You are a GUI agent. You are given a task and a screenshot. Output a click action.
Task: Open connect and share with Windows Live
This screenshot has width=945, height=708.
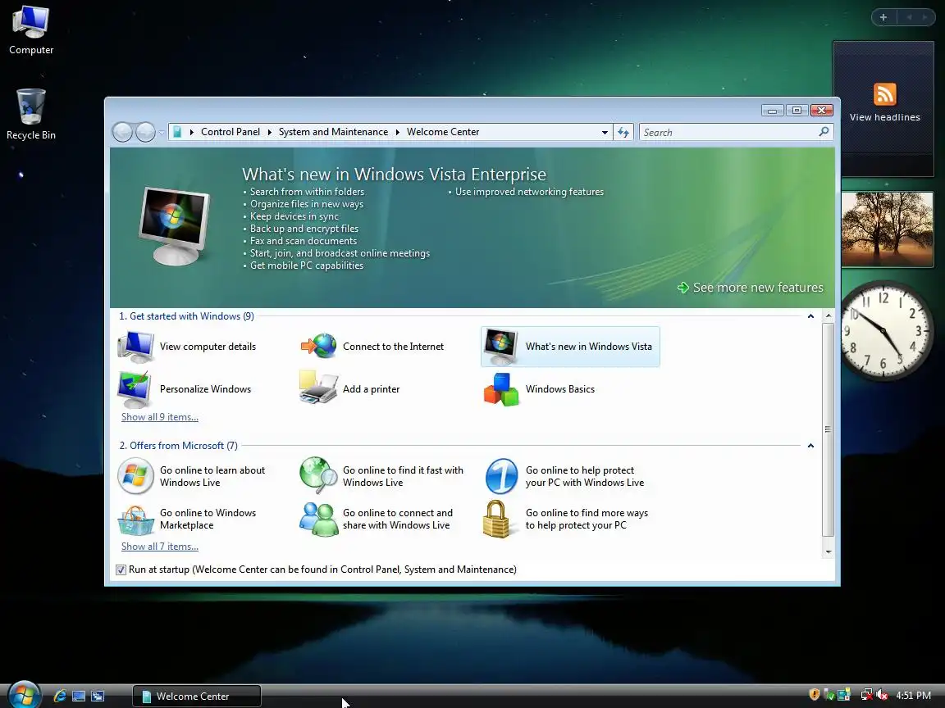click(x=377, y=519)
